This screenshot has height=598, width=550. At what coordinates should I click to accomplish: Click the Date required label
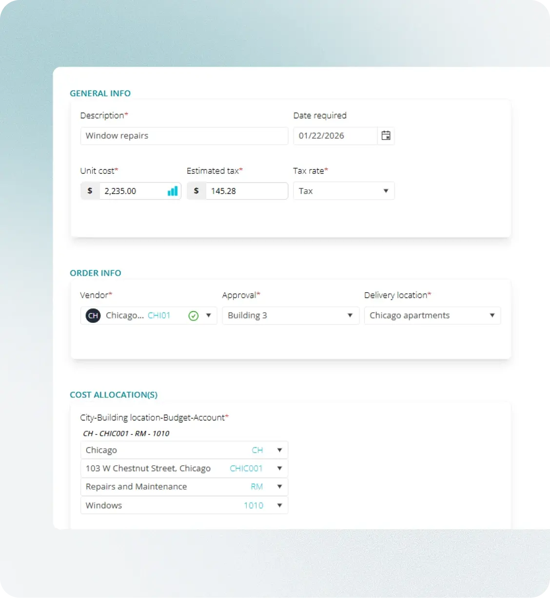[x=320, y=115]
